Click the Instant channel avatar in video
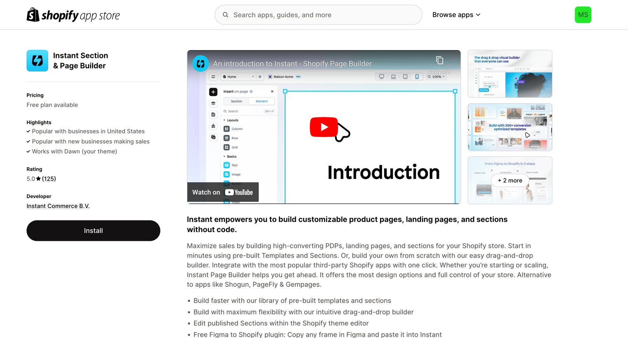 (201, 64)
